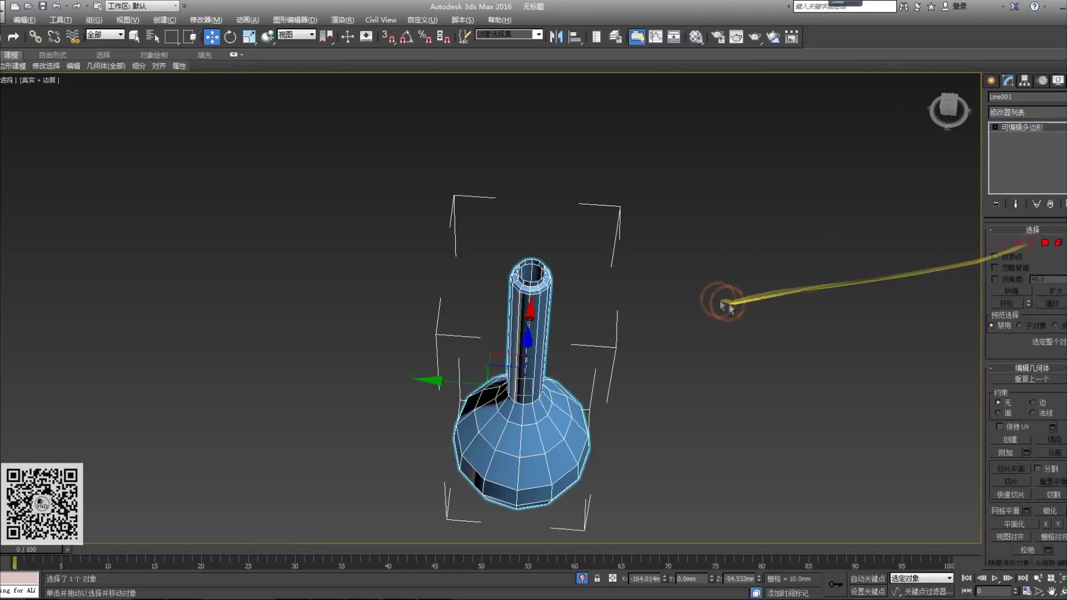
Task: Click the New Scene icon
Action: pyautogui.click(x=15, y=6)
